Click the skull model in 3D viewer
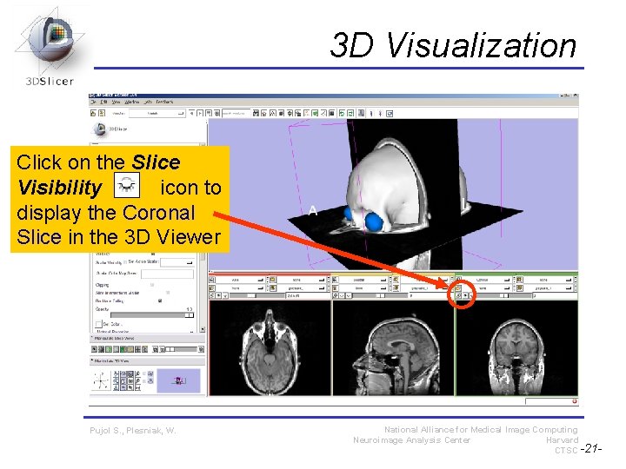Screen dimensions: 626x469 click(x=383, y=188)
